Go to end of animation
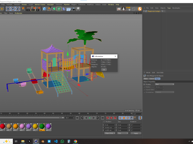Image resolution: width=193 pixels, height=144 pixels. tap(103, 118)
